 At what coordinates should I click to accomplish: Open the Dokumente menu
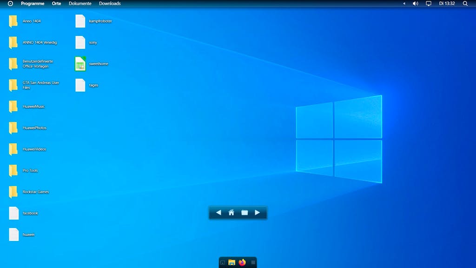point(80,4)
